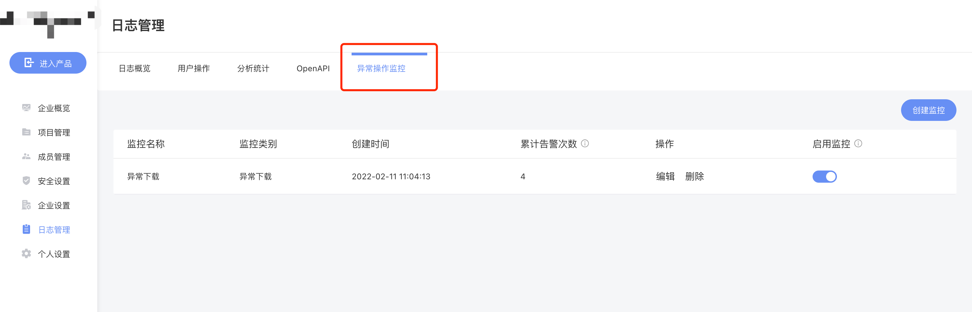
Task: Click the 企业概览 monitor icon in sidebar
Action: tap(26, 108)
